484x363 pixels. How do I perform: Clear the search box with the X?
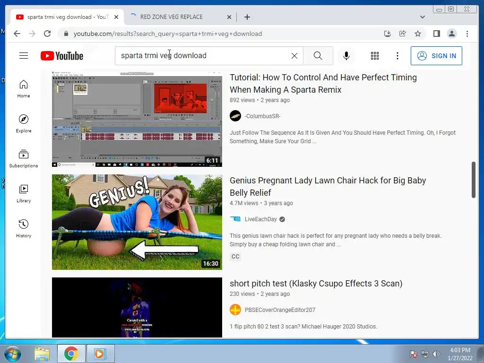point(294,56)
